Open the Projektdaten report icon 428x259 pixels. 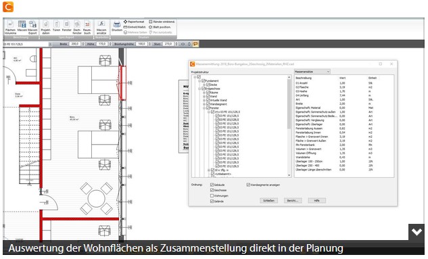click(x=45, y=27)
